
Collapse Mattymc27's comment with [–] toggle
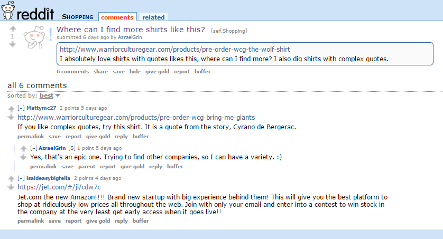coord(21,108)
